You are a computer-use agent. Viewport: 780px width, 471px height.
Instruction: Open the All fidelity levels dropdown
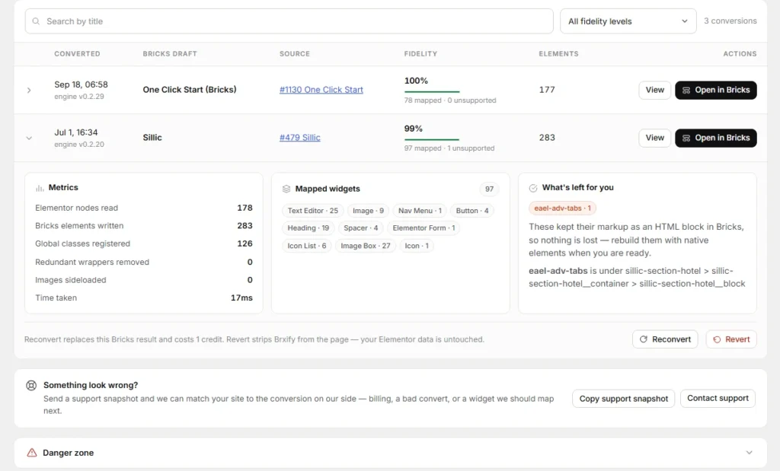click(628, 21)
